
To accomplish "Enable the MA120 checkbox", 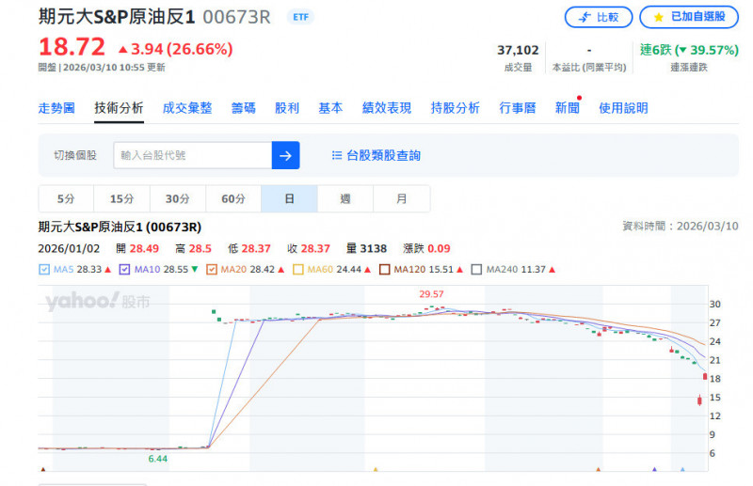I will (x=385, y=270).
